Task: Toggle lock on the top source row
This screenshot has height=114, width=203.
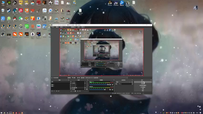Action: [x=87, y=82]
